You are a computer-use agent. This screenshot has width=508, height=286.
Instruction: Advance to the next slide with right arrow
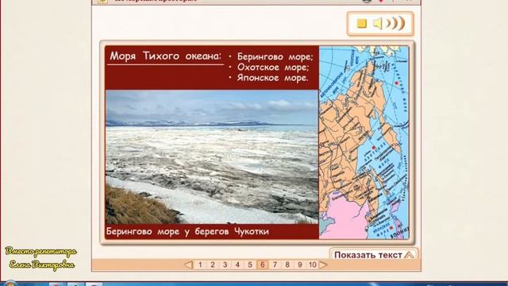[323, 265]
